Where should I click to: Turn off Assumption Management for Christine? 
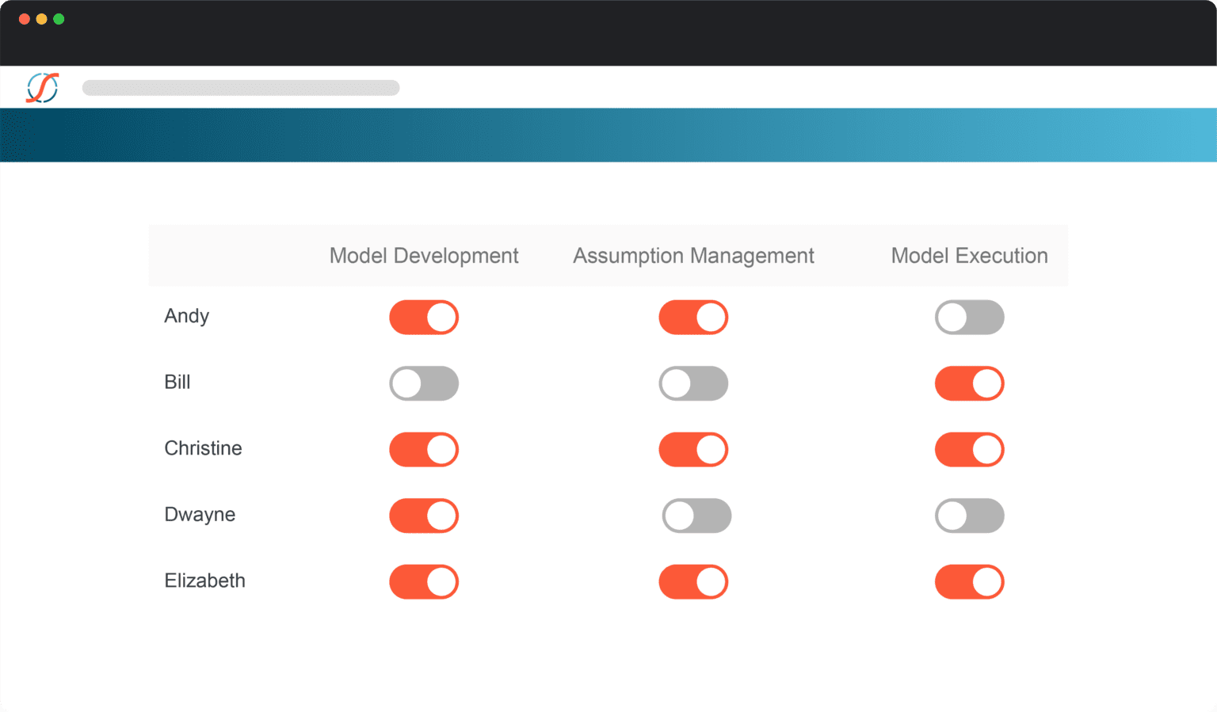[693, 449]
